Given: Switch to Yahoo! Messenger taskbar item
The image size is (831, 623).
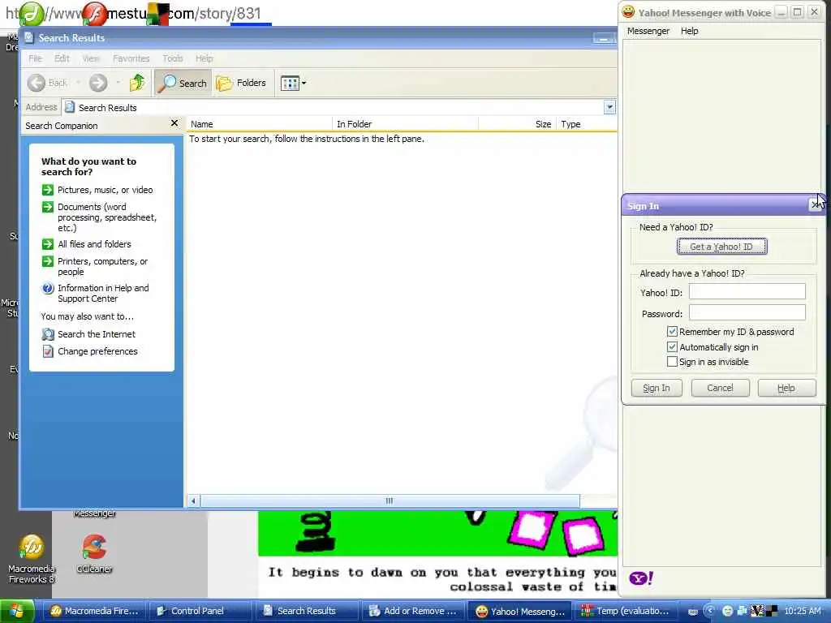Looking at the screenshot, I should (x=520, y=612).
